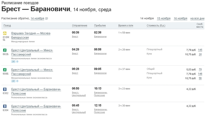Click the ЭР badge under train 682Б
This screenshot has width=209, height=116.
[x=13, y=62]
